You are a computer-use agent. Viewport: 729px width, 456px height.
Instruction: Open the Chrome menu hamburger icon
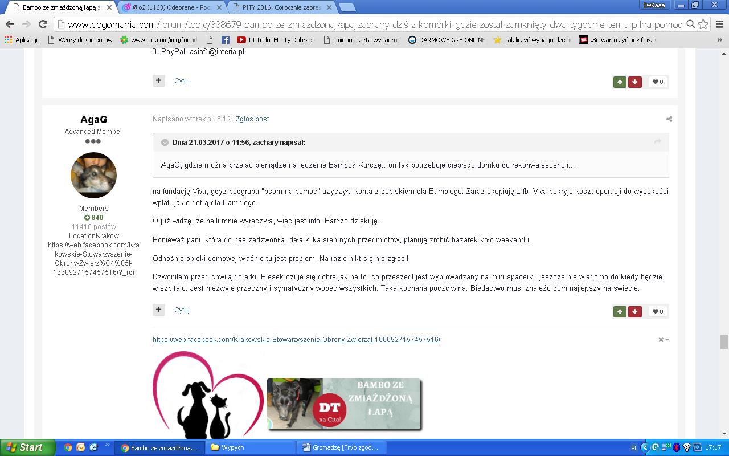(x=719, y=25)
